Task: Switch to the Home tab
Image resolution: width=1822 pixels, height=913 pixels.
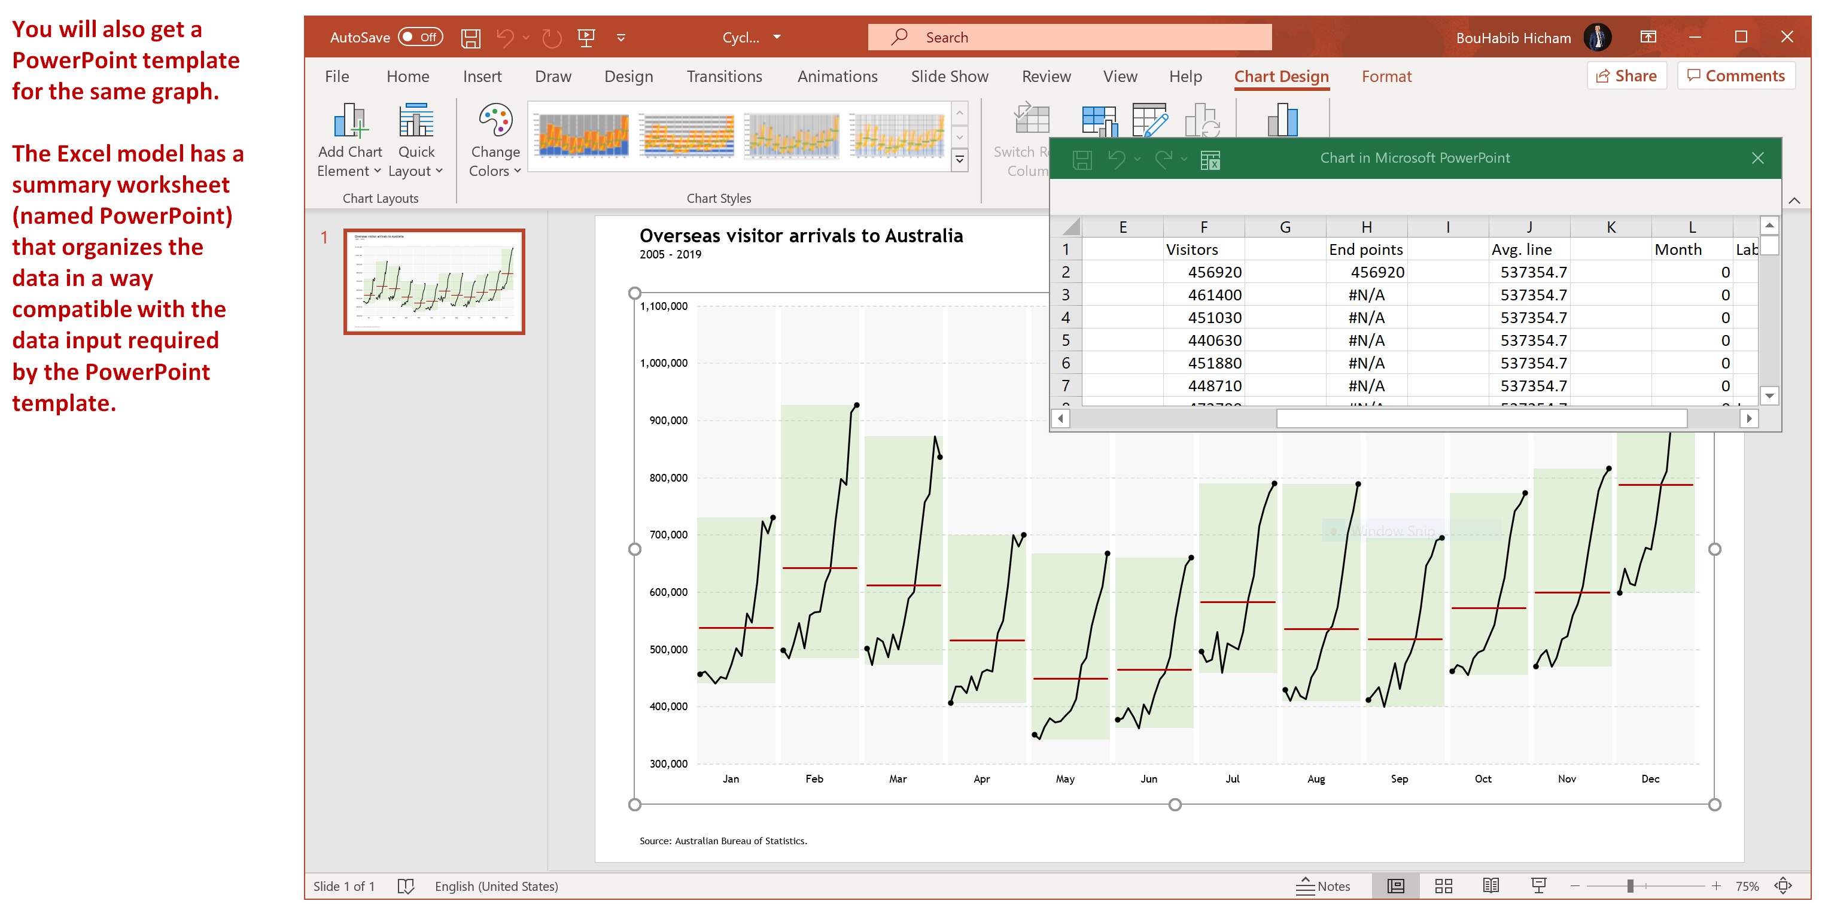Action: (407, 77)
